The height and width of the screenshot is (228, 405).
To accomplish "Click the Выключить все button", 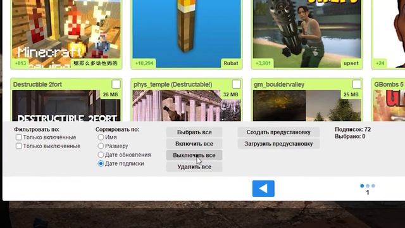I will 194,155.
